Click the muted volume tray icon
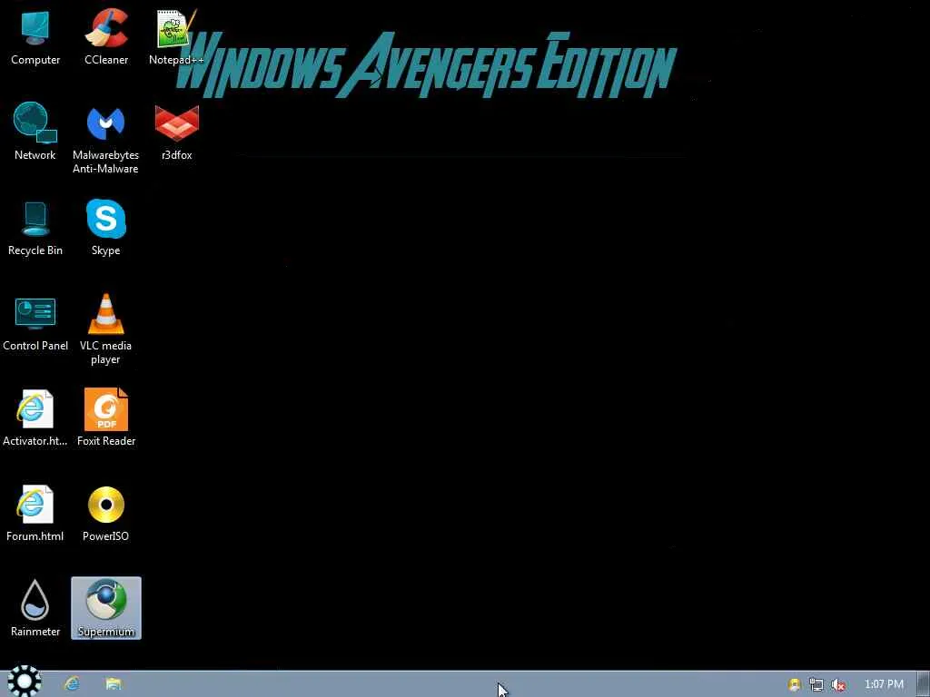Screen dimensions: 930x697 click(x=838, y=684)
